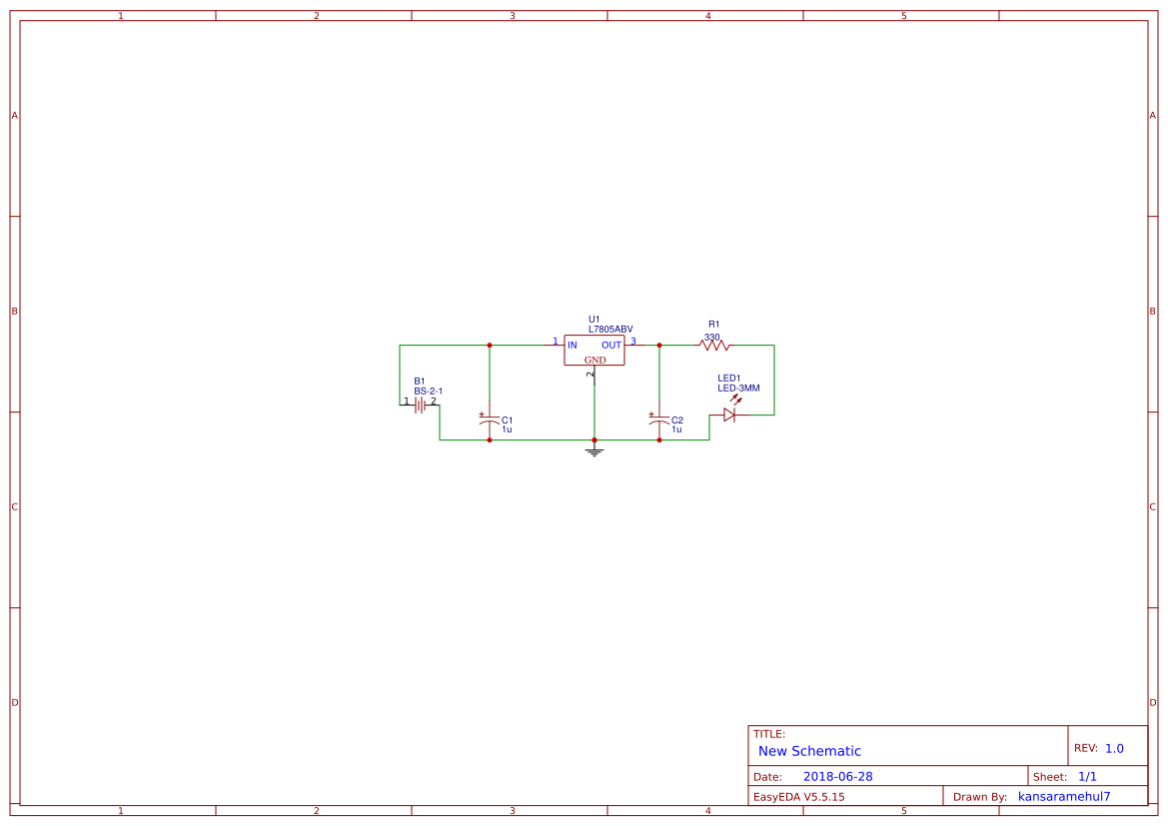Click the OUT pin label of U1

coord(611,344)
